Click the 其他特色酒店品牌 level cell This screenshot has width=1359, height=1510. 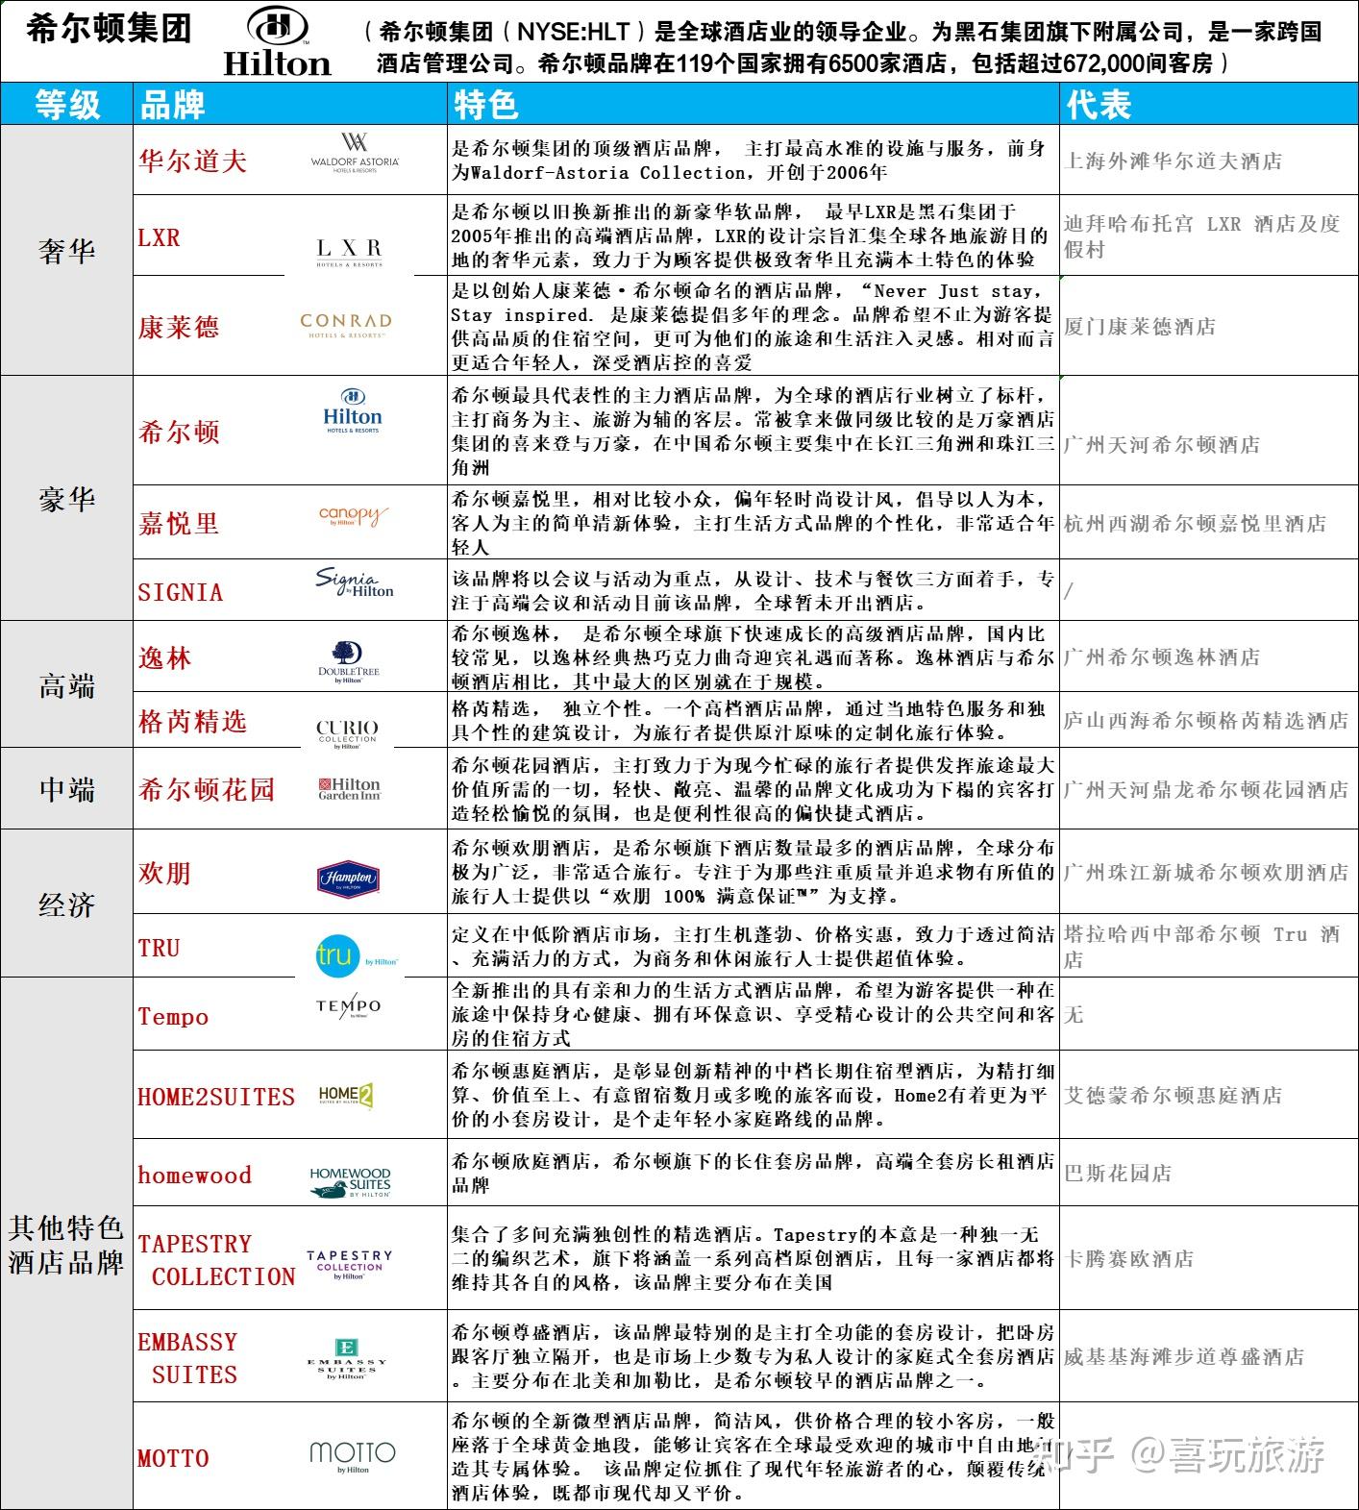pyautogui.click(x=66, y=1244)
